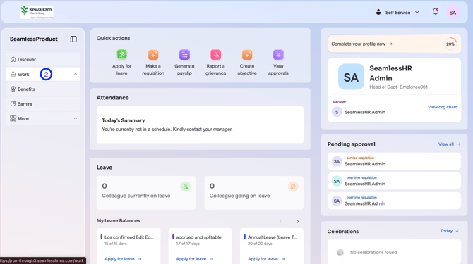Apply for leave under accrued and splitable
473x264 pixels.
pos(195,259)
